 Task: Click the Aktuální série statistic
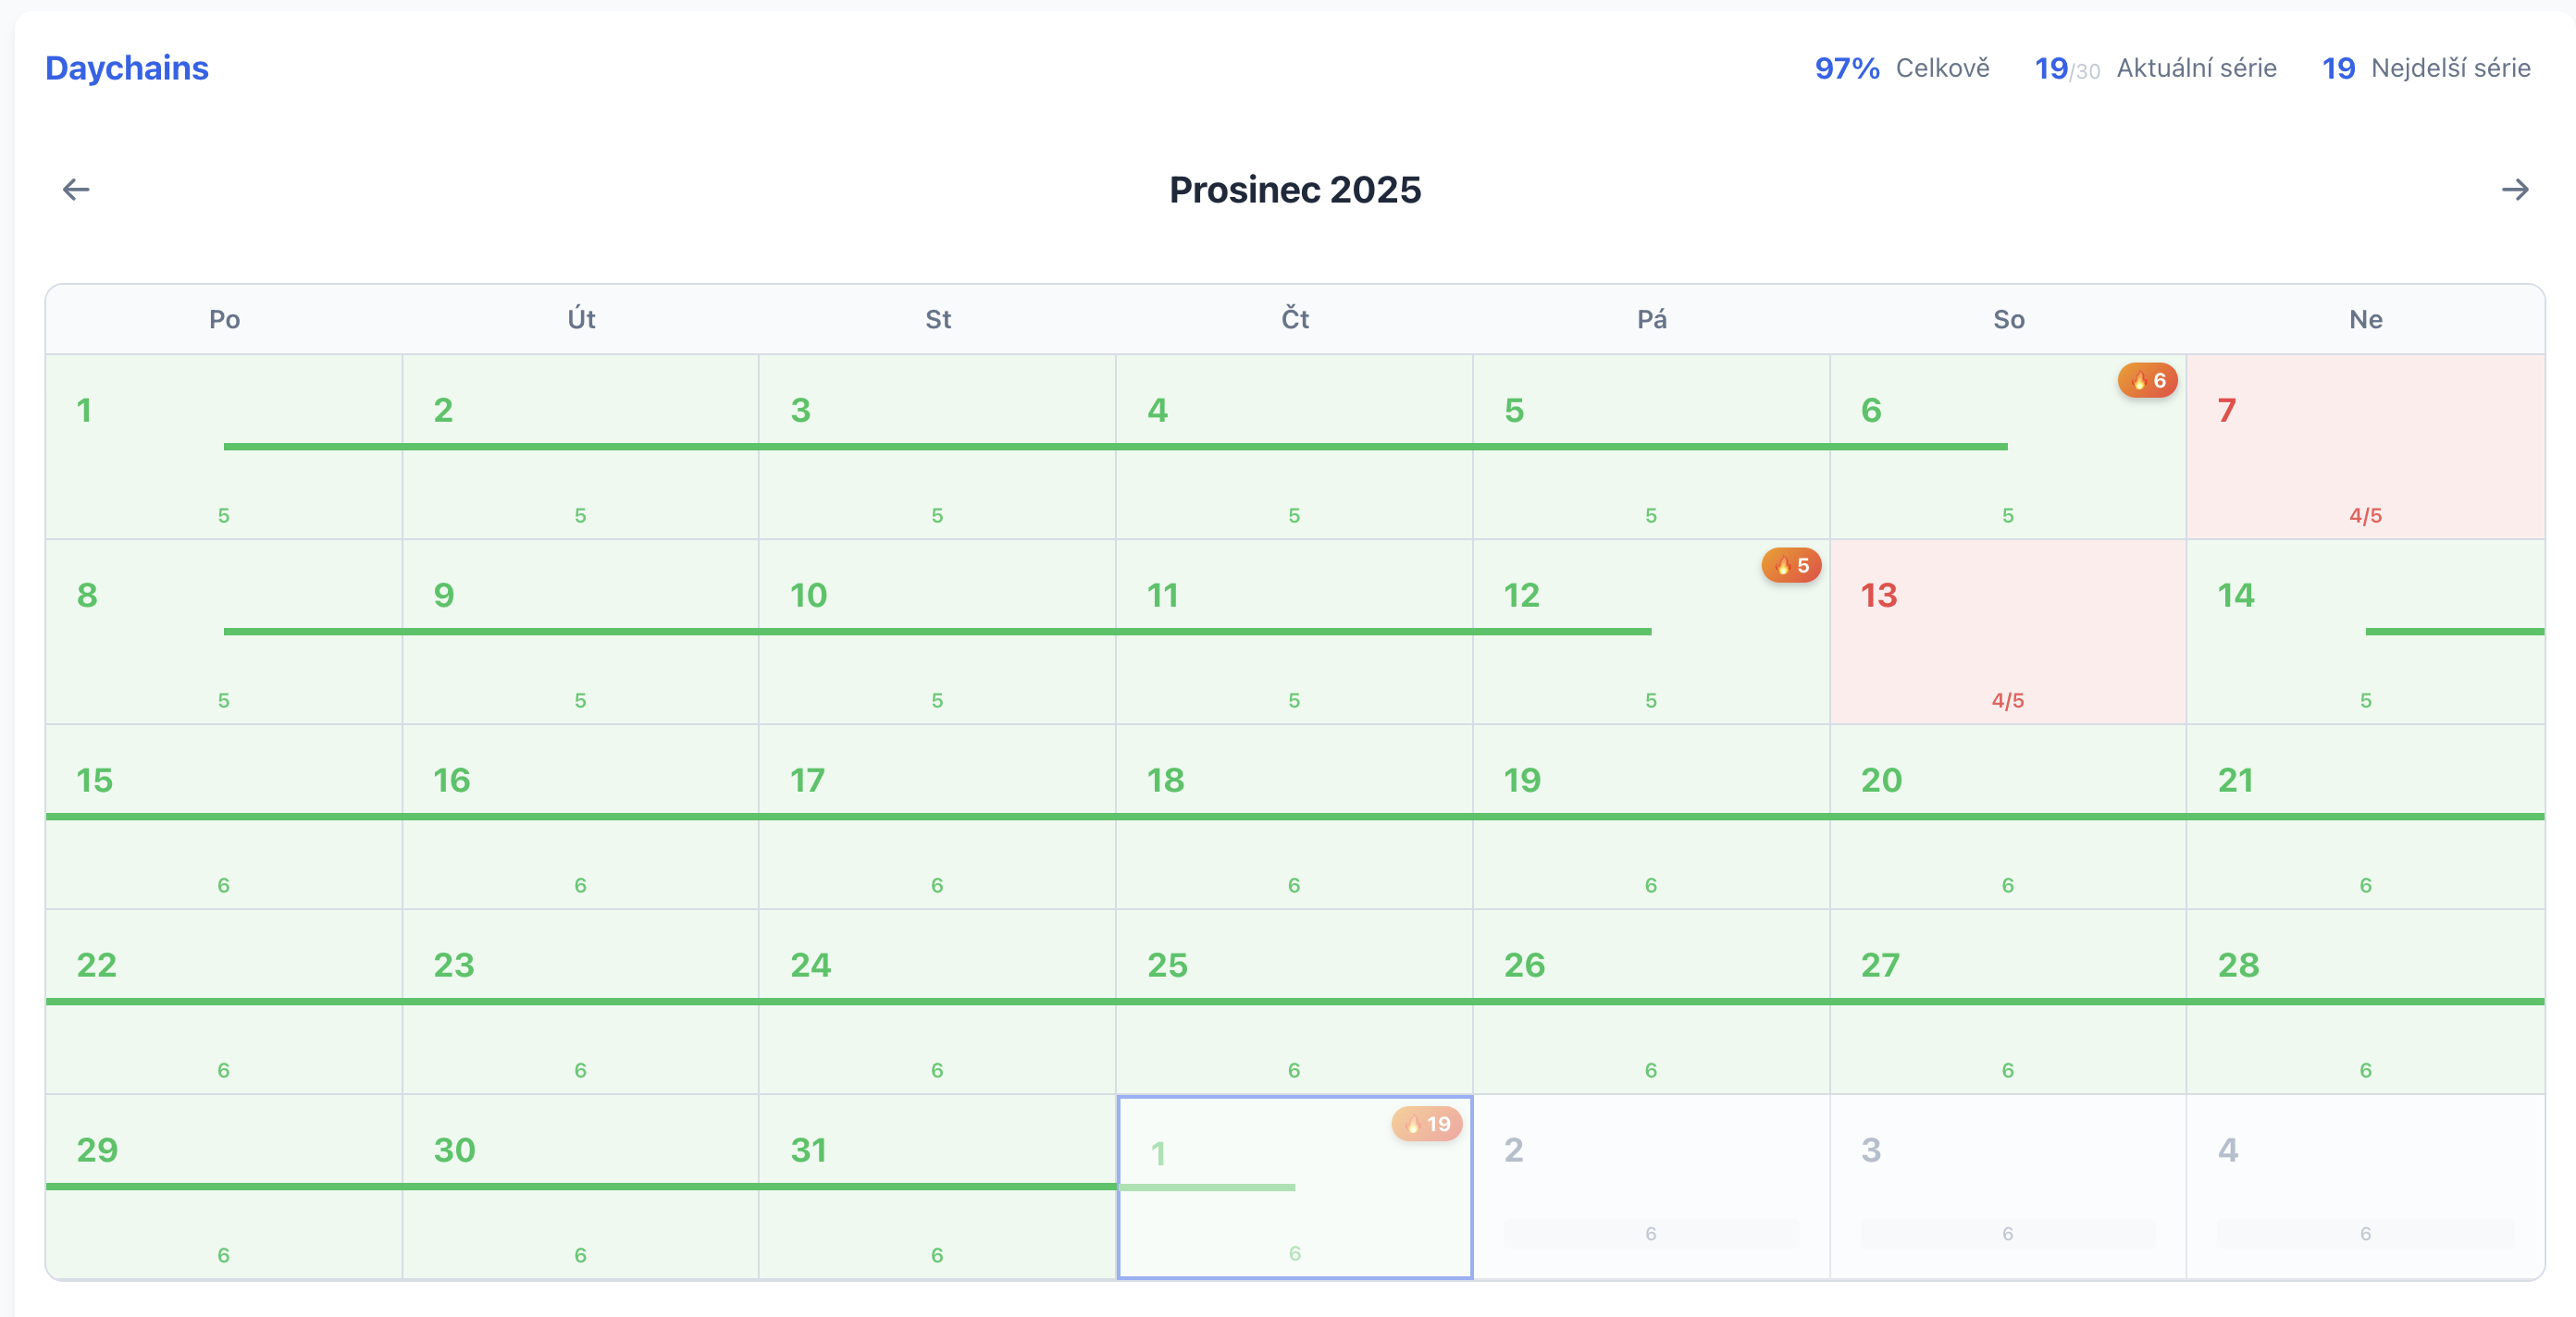pyautogui.click(x=2155, y=68)
